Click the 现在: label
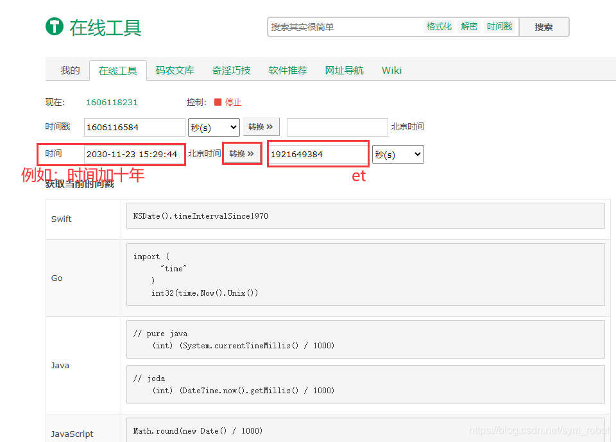Viewport: 616px width, 442px height. pyautogui.click(x=55, y=102)
